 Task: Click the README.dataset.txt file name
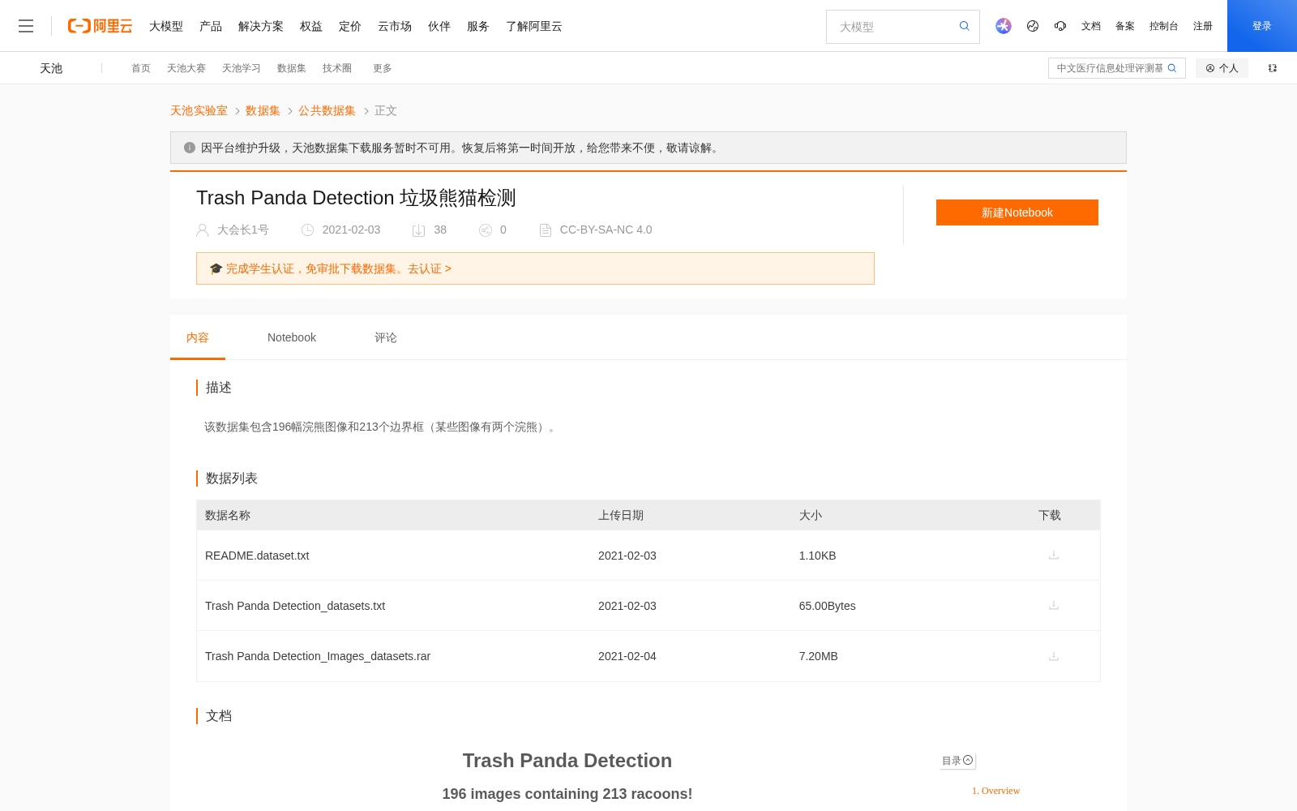coord(257,556)
